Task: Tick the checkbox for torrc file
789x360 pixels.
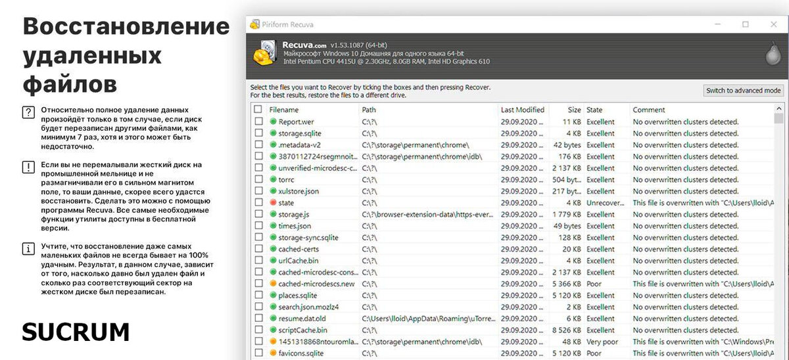Action: point(258,179)
